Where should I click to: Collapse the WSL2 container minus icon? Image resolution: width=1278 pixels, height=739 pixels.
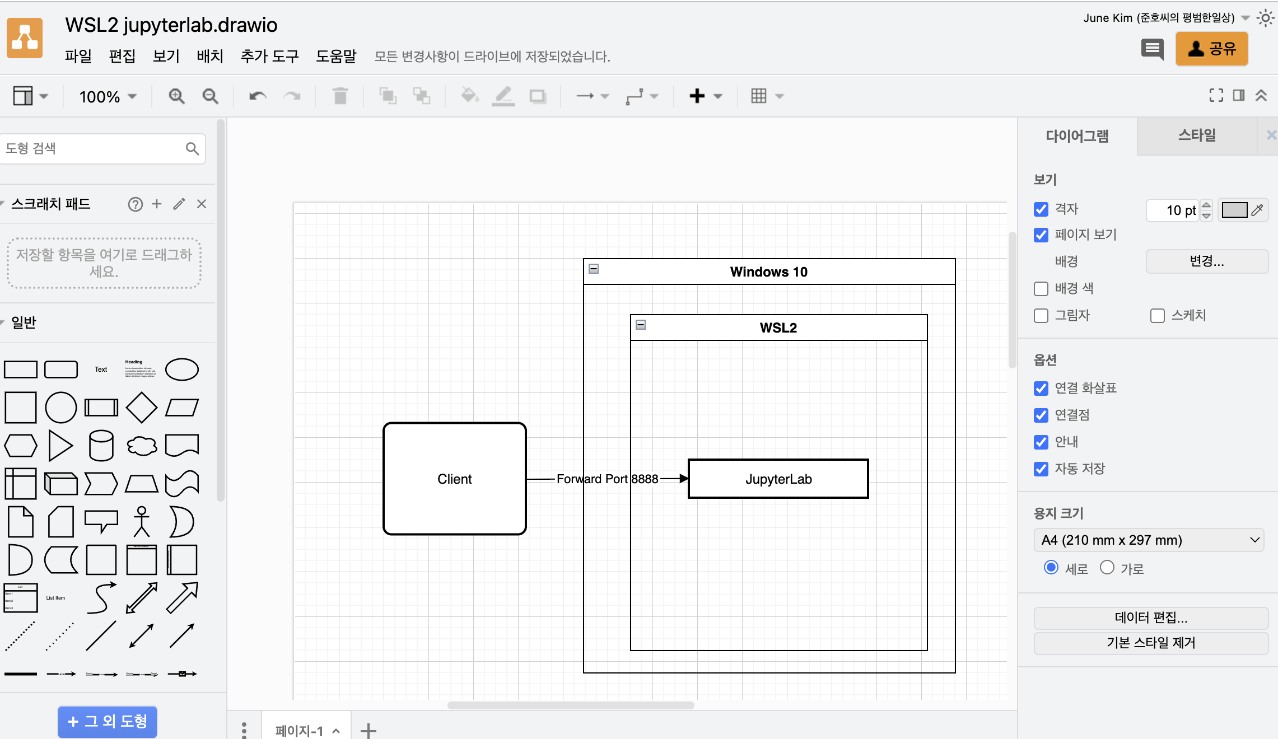[641, 325]
